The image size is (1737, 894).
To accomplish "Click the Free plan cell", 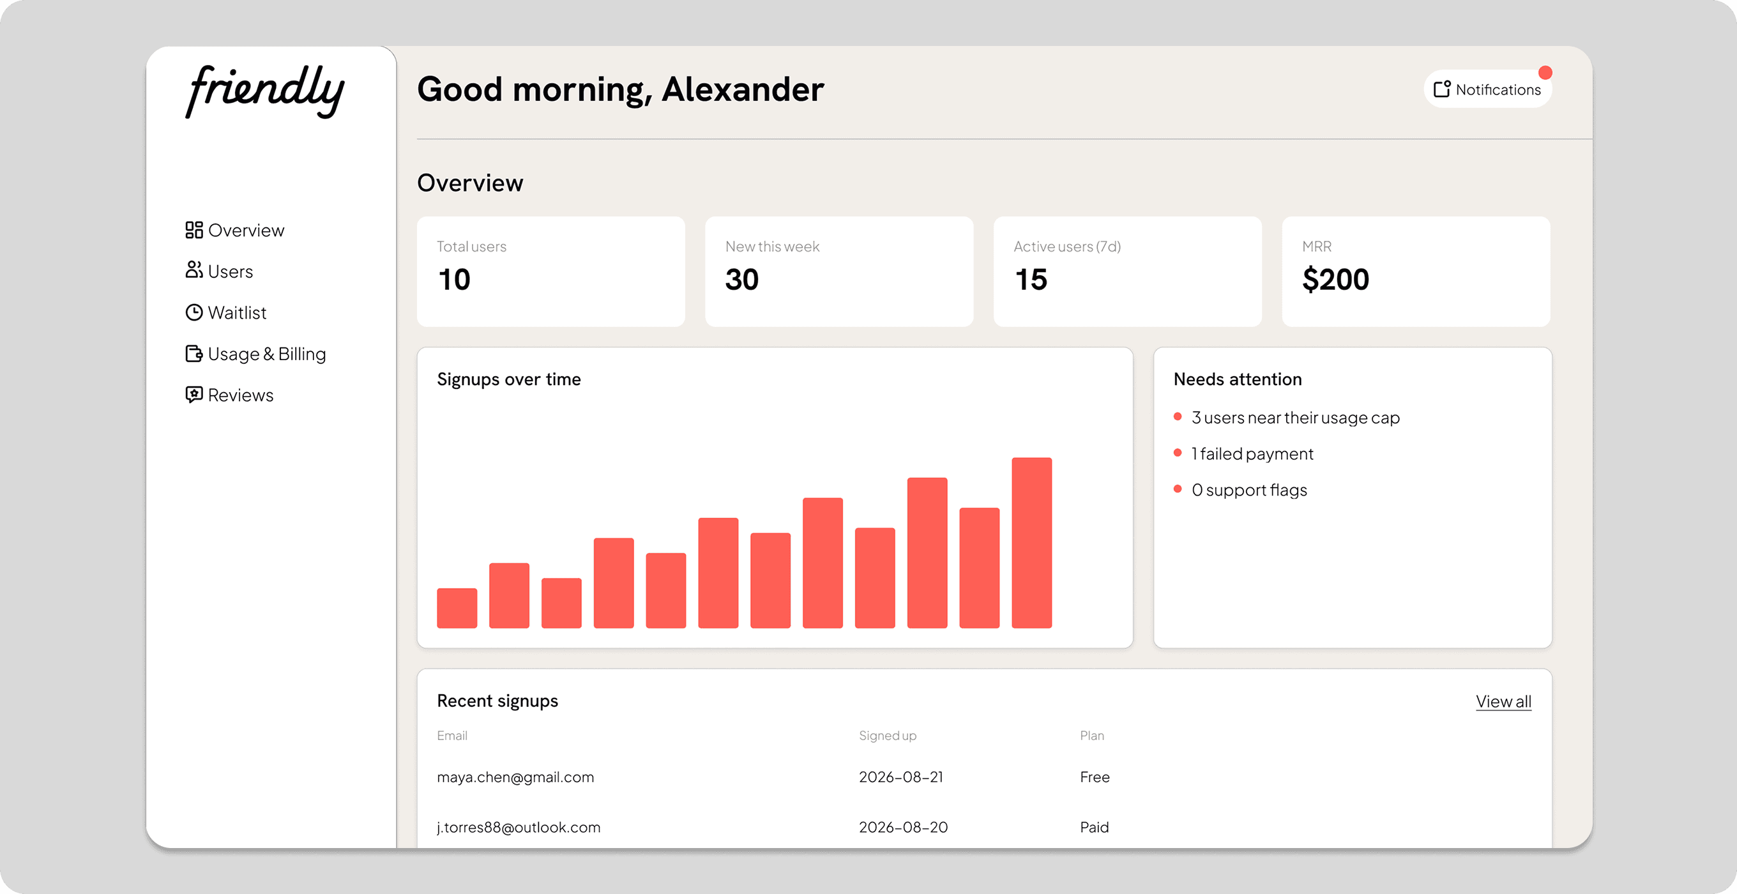I will tap(1095, 777).
